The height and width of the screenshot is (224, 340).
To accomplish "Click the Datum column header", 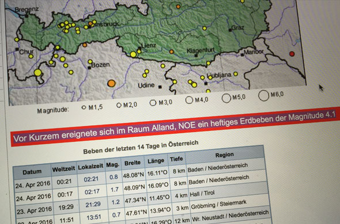I will tap(32, 172).
